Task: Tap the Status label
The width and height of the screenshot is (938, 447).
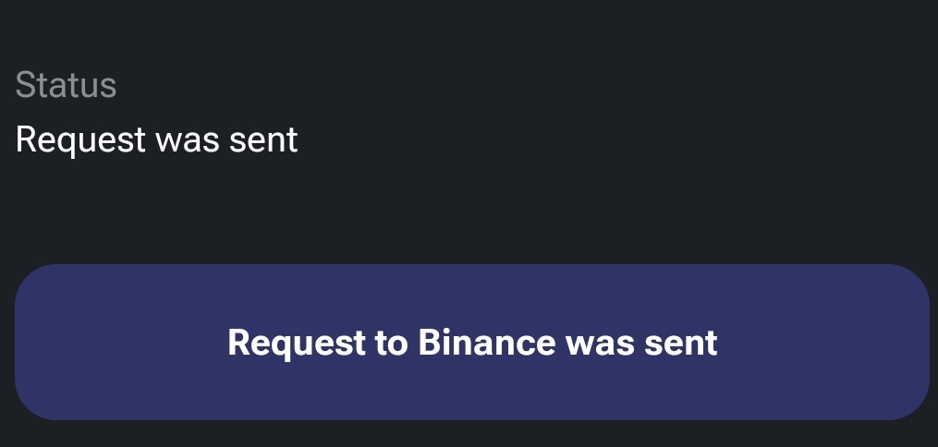Action: tap(66, 85)
